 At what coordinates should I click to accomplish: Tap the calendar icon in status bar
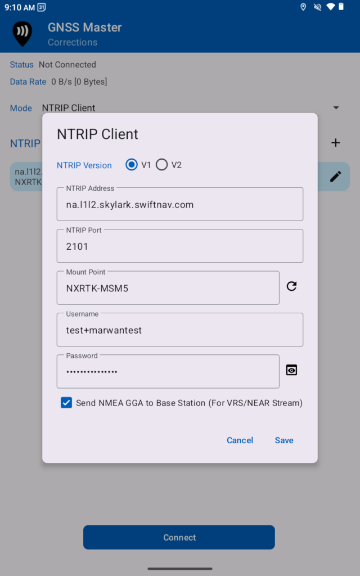pos(42,7)
